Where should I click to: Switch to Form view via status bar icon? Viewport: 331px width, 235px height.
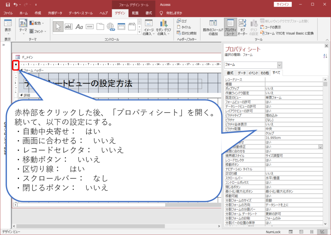pos(291,232)
